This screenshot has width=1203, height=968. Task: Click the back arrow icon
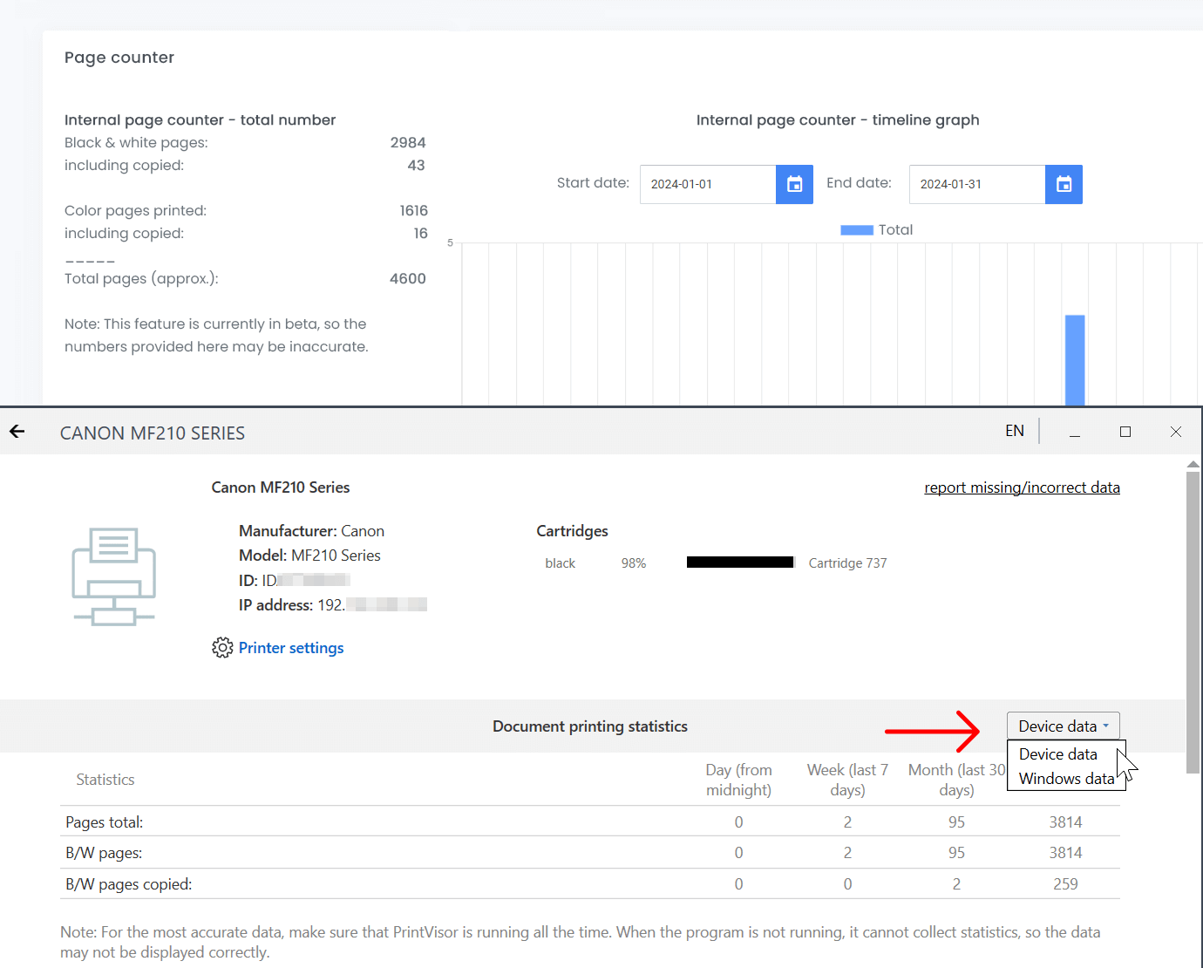point(17,432)
